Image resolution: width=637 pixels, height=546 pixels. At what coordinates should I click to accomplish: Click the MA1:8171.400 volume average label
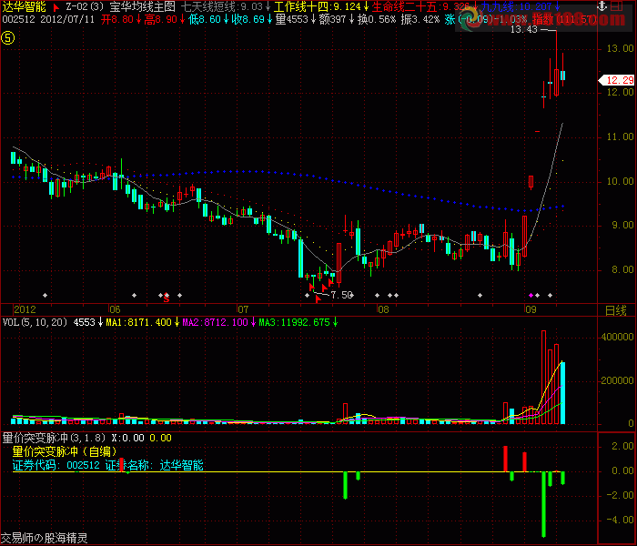(138, 322)
